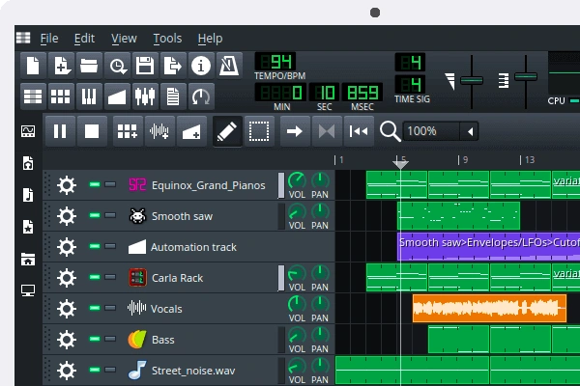Open the Automation Editor window
This screenshot has height=386, width=580.
coord(117,96)
